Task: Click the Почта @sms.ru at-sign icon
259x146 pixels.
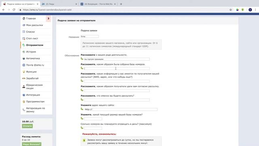Action: [24, 65]
